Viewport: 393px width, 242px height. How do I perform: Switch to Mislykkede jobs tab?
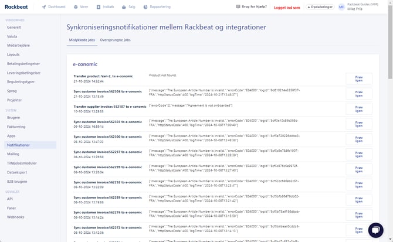pyautogui.click(x=82, y=40)
